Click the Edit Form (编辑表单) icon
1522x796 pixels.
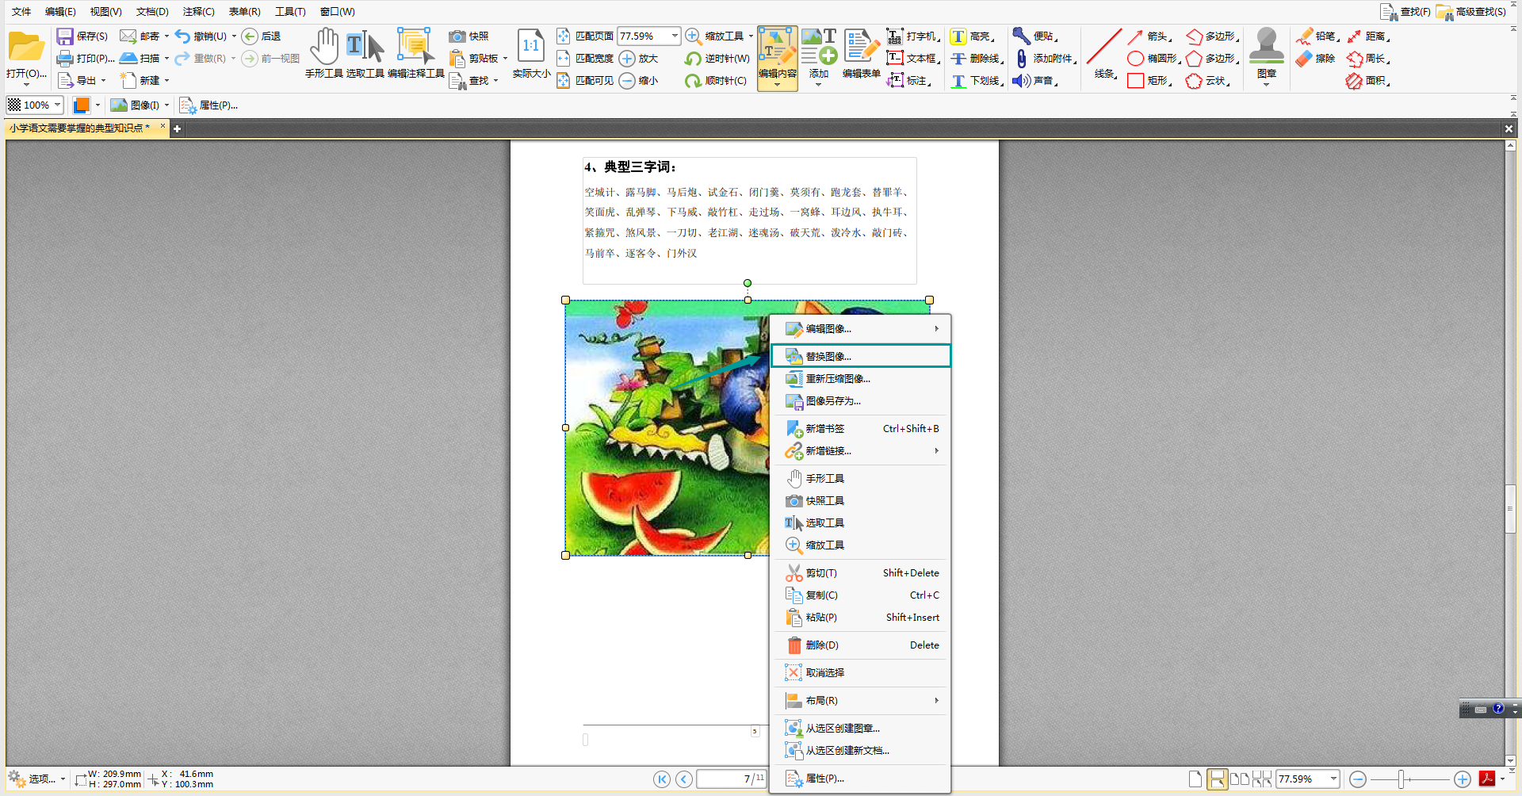coord(861,54)
